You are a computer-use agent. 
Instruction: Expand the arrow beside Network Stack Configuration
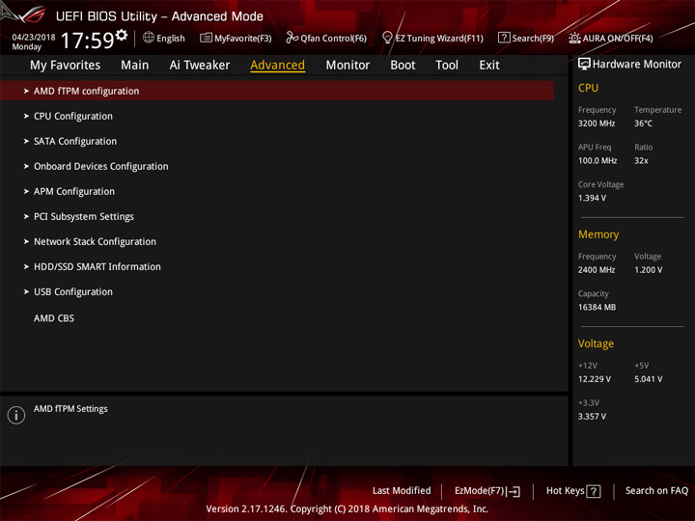[26, 241]
